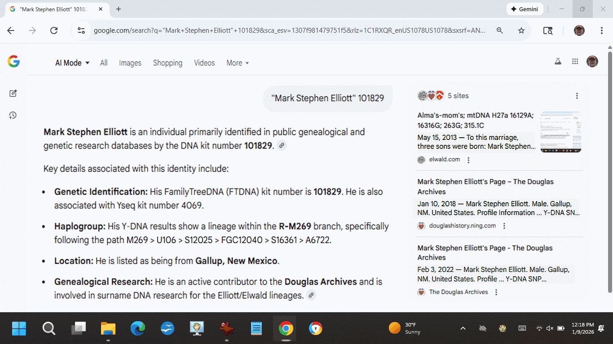Open the elwald.com Alma's-mom's mtDNA result
The image size is (613, 344).
(x=475, y=120)
